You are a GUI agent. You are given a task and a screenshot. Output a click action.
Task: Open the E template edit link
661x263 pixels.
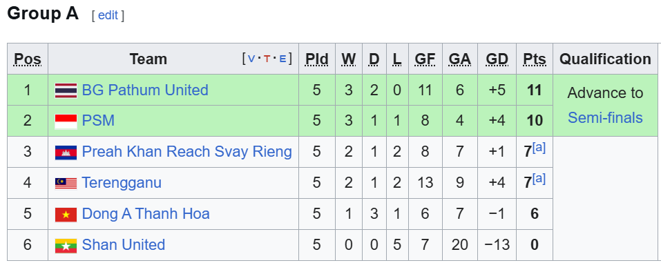(282, 59)
